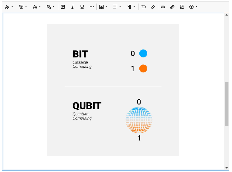Open the font family dropdown
Screen dimensions: 232x172
coord(23,7)
